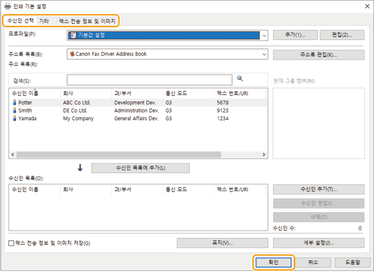The height and width of the screenshot is (272, 374).
Task: Open 주소록 편집 button
Action: (x=318, y=54)
